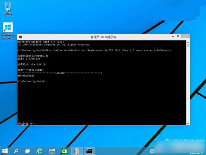
Task: Open the Windows Store taskbar icon
Action: 64,151
